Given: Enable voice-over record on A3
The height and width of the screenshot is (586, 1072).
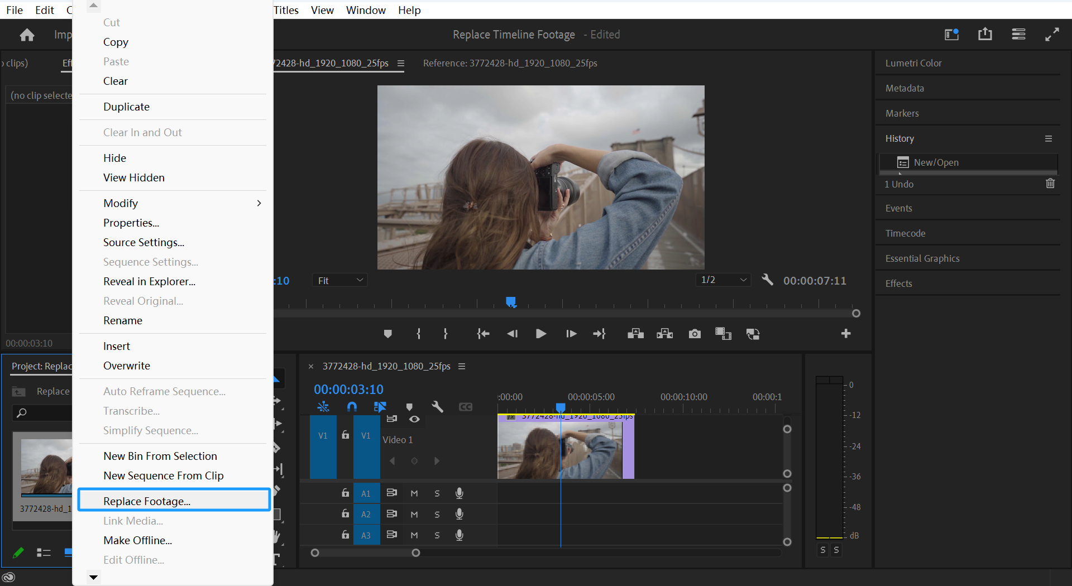Looking at the screenshot, I should tap(460, 535).
